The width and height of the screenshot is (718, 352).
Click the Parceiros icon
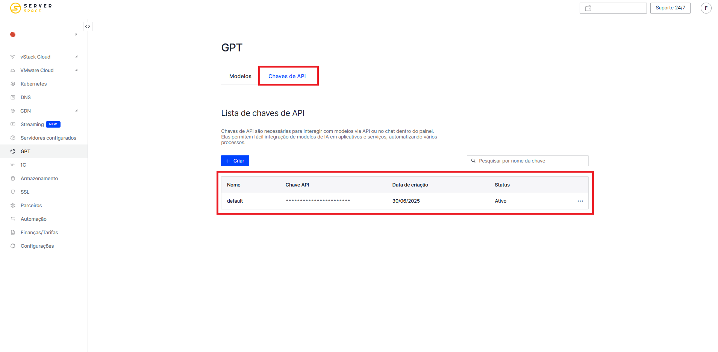click(x=13, y=205)
